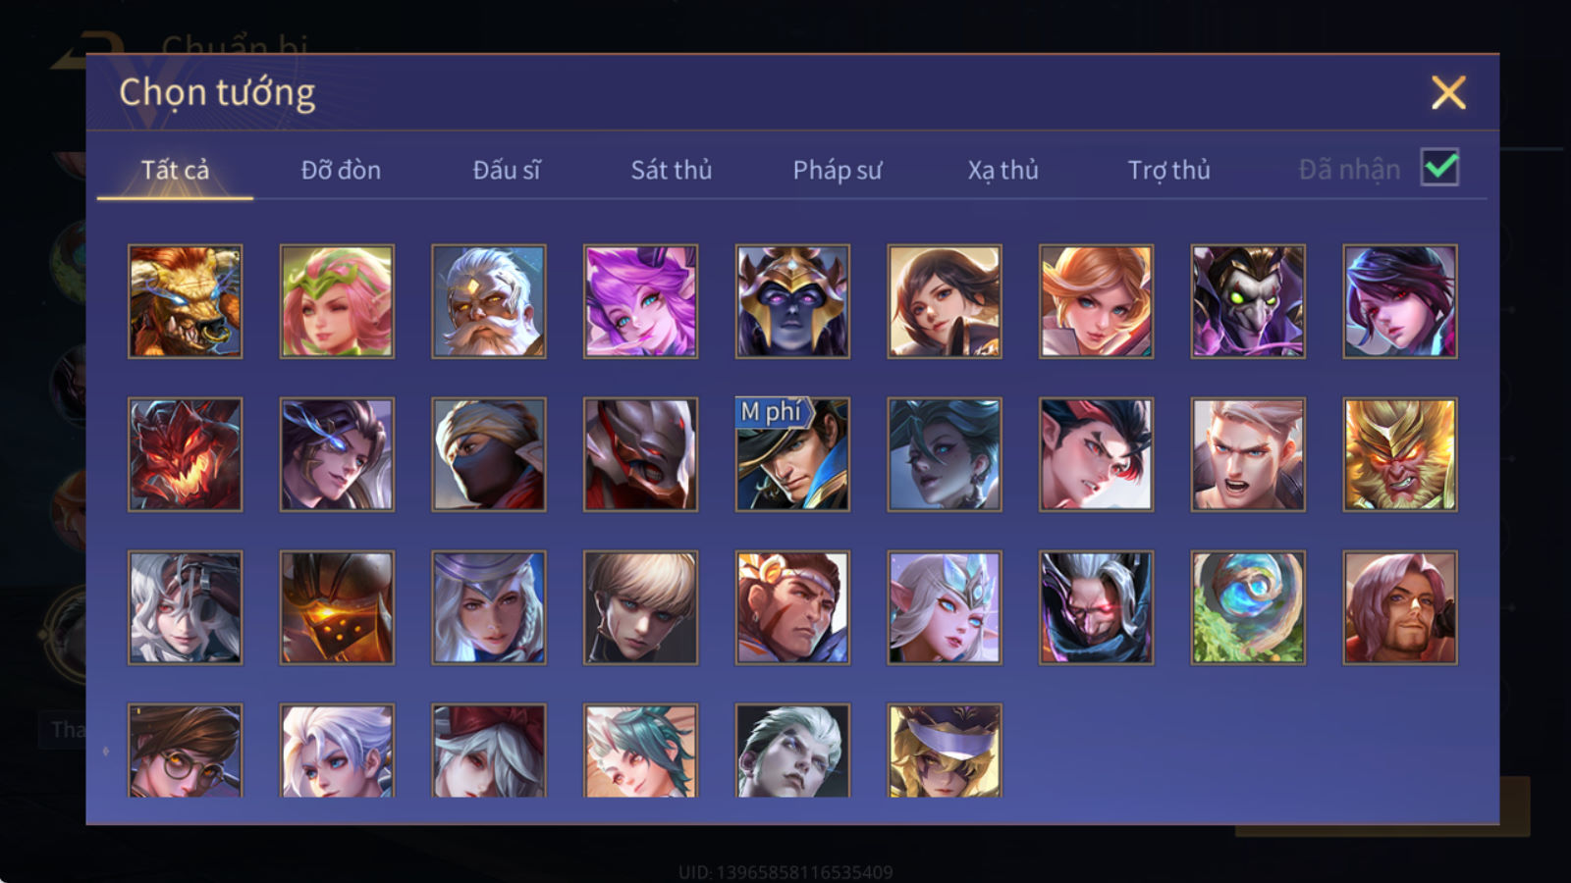Pick the hero tagged M phí
This screenshot has height=883, width=1571.
point(792,454)
